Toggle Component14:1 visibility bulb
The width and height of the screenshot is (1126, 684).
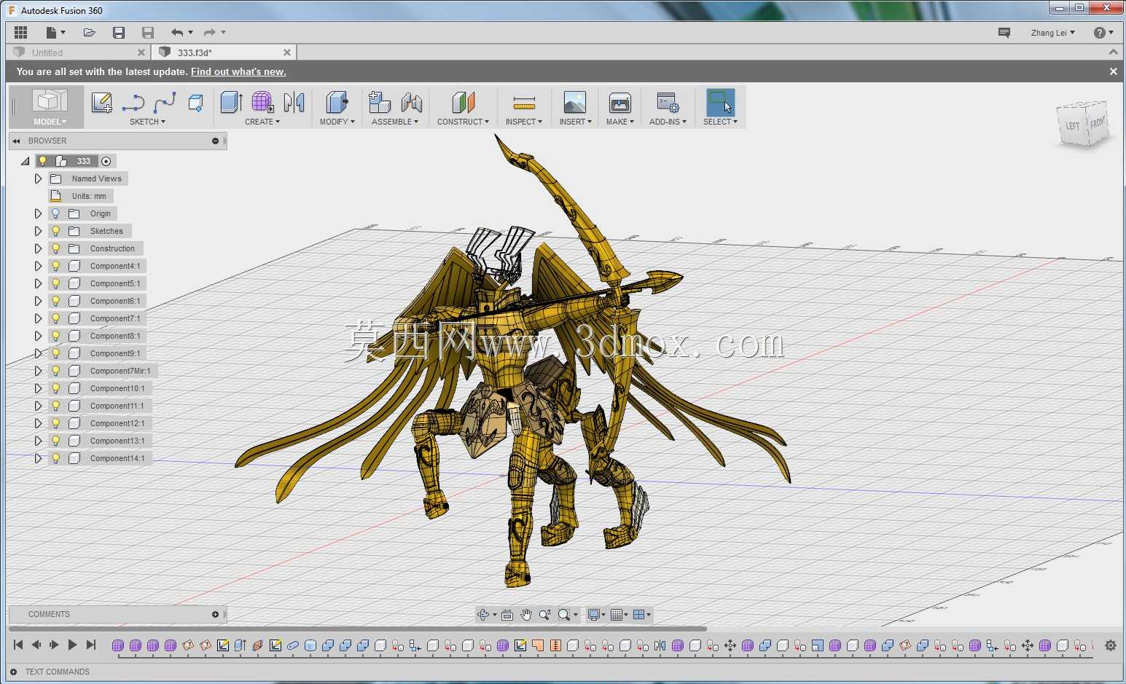pos(56,458)
